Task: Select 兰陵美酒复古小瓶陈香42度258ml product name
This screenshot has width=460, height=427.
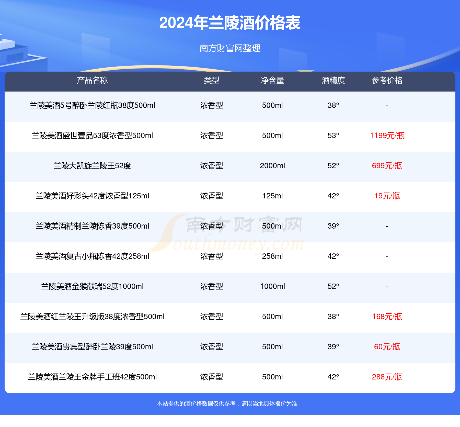Action: (x=92, y=256)
